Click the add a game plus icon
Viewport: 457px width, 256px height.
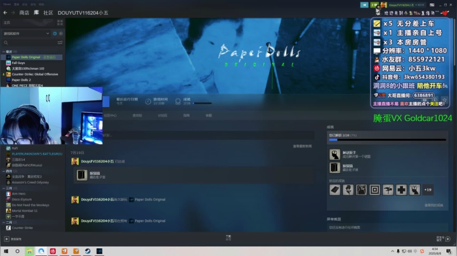(6, 239)
